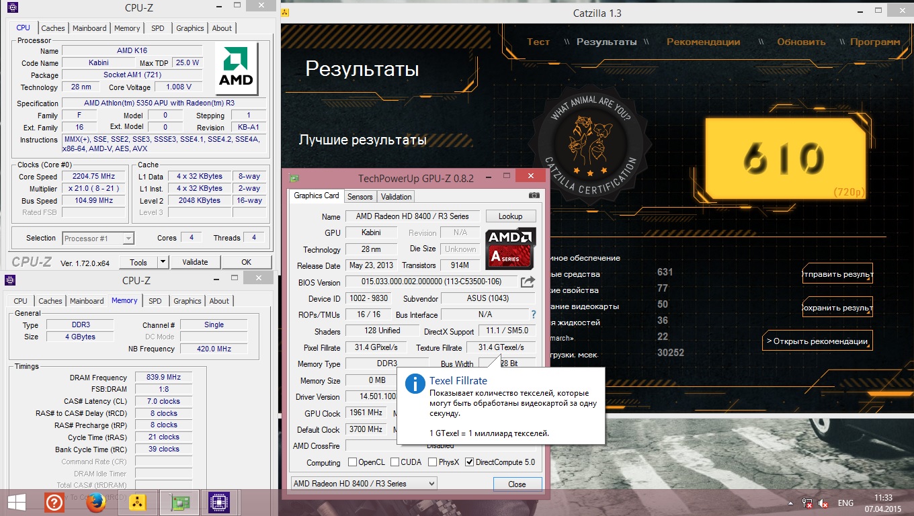Click the GPU-Z screenshot camera icon
The width and height of the screenshot is (914, 516).
pos(534,196)
